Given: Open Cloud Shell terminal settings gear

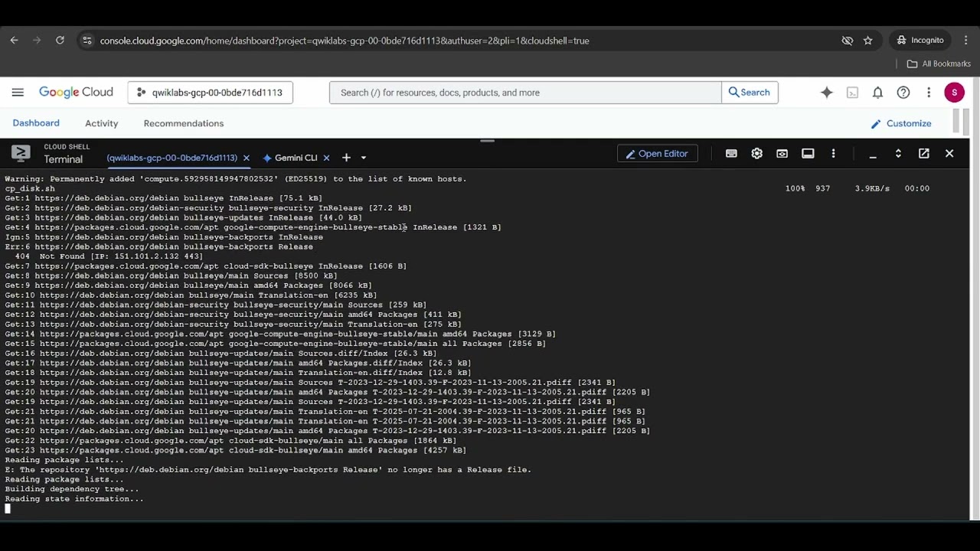Looking at the screenshot, I should [x=756, y=154].
